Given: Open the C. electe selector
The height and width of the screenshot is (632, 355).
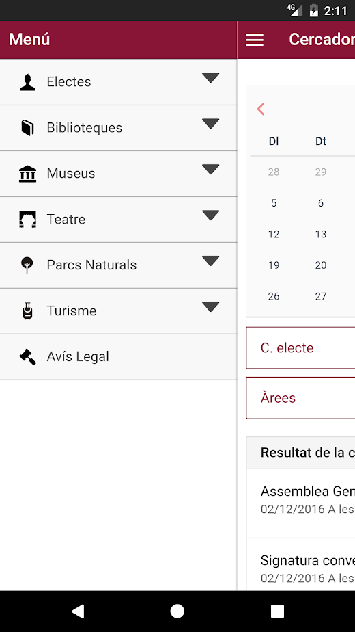Looking at the screenshot, I should tap(300, 348).
